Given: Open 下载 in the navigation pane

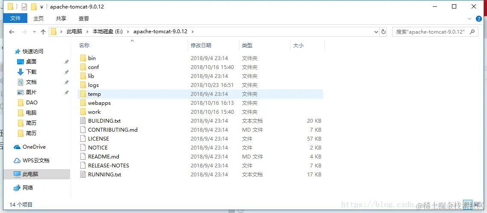Looking at the screenshot, I should pyautogui.click(x=31, y=72).
